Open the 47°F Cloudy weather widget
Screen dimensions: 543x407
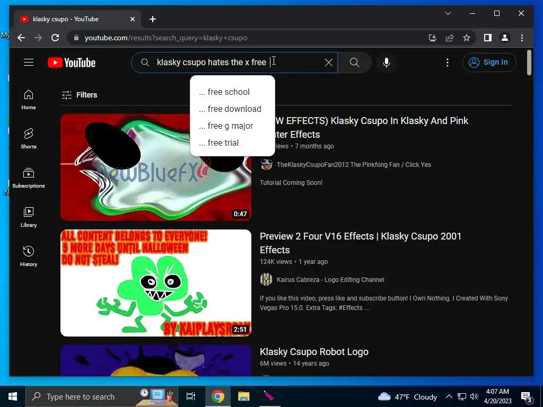407,396
